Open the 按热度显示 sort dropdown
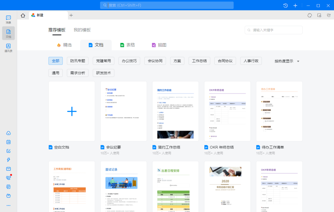This screenshot has width=334, height=212. coord(287,61)
